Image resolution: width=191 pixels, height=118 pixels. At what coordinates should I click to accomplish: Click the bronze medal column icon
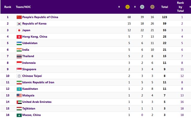152,7
